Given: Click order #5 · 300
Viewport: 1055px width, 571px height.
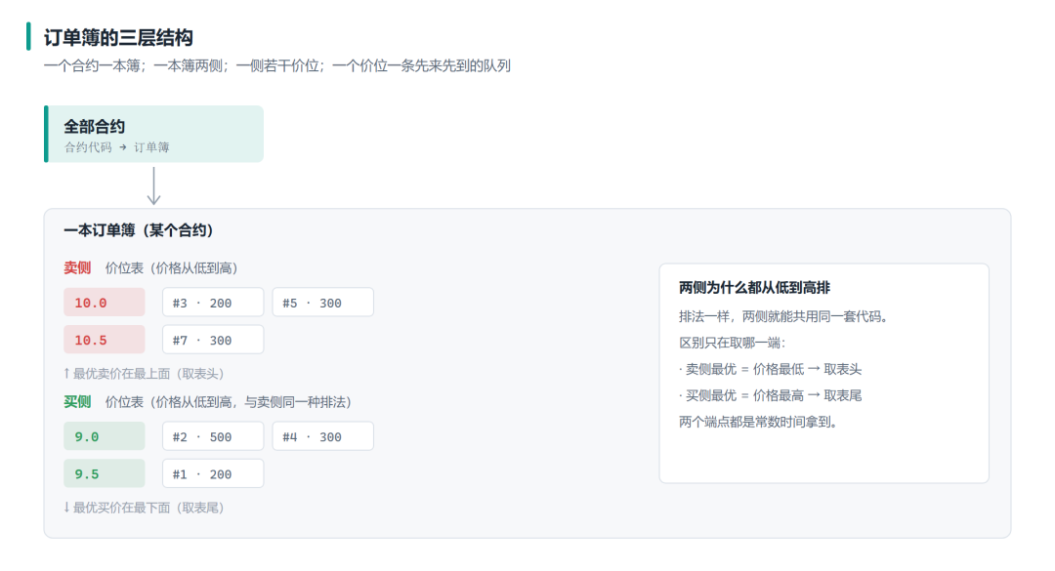Looking at the screenshot, I should point(323,302).
